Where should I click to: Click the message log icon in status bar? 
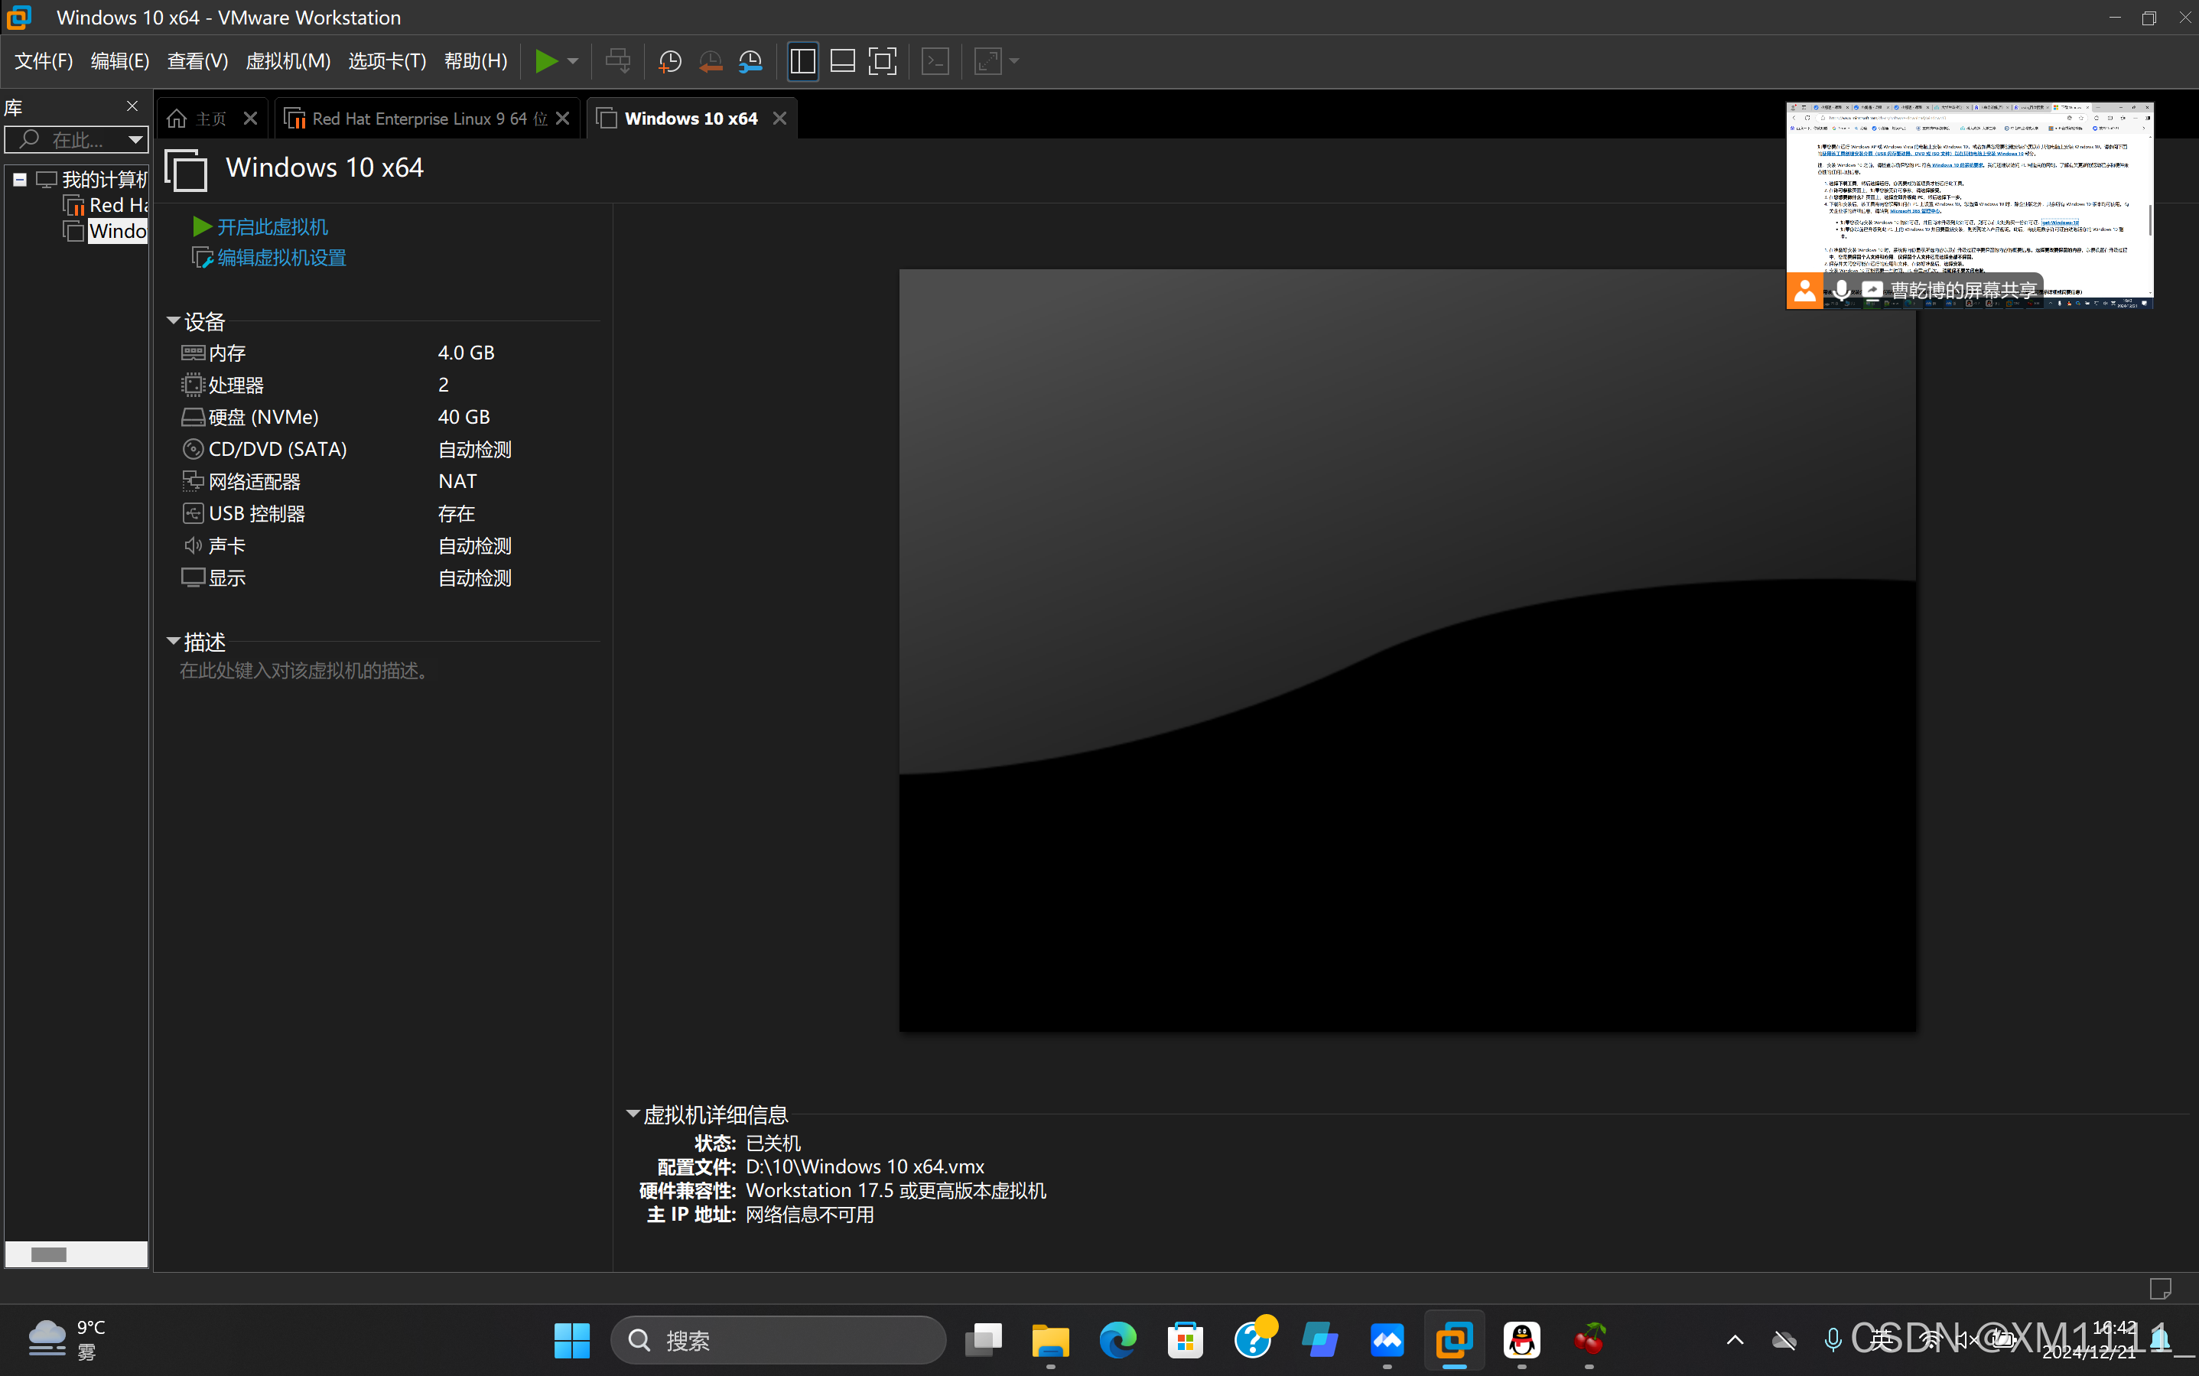tap(2160, 1289)
